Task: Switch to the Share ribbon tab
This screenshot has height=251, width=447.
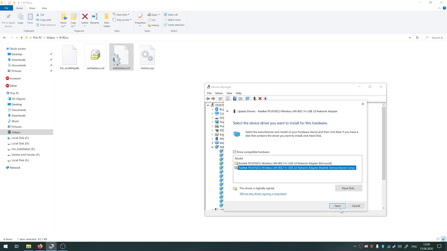Action: 32,8
